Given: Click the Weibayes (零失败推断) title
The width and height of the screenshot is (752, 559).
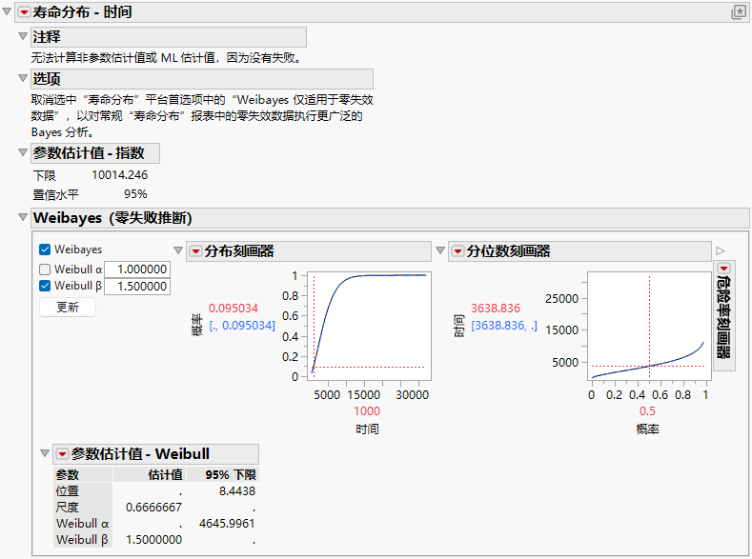Looking at the screenshot, I should (x=112, y=218).
